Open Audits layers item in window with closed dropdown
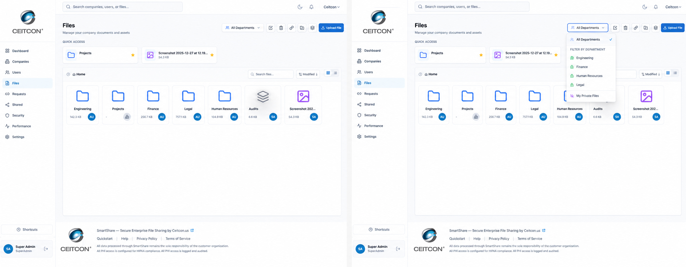Viewport: 686px width, 267px height. click(263, 105)
